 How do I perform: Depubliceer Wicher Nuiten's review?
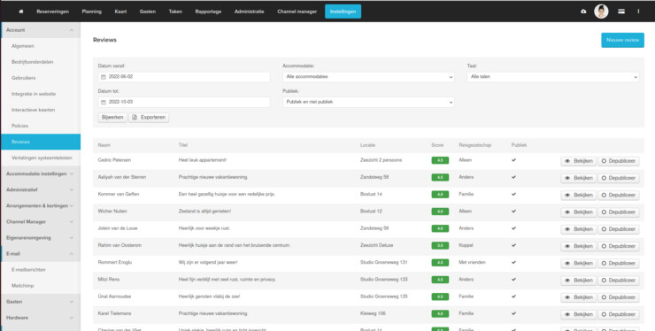tap(618, 212)
